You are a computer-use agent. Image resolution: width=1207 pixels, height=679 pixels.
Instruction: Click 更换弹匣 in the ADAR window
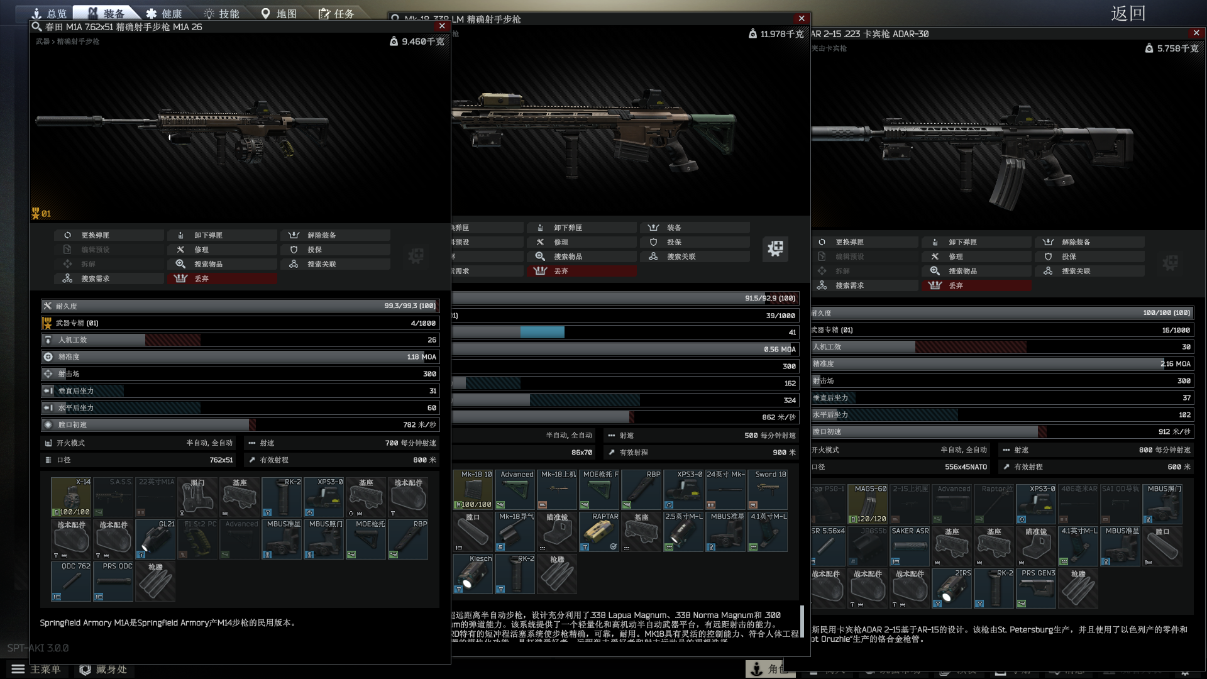[864, 242]
